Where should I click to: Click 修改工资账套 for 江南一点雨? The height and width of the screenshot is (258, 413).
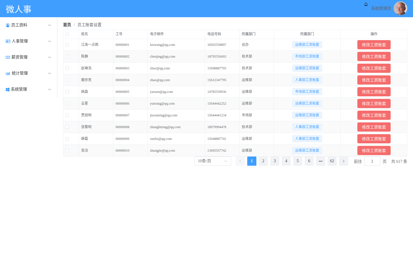click(374, 45)
